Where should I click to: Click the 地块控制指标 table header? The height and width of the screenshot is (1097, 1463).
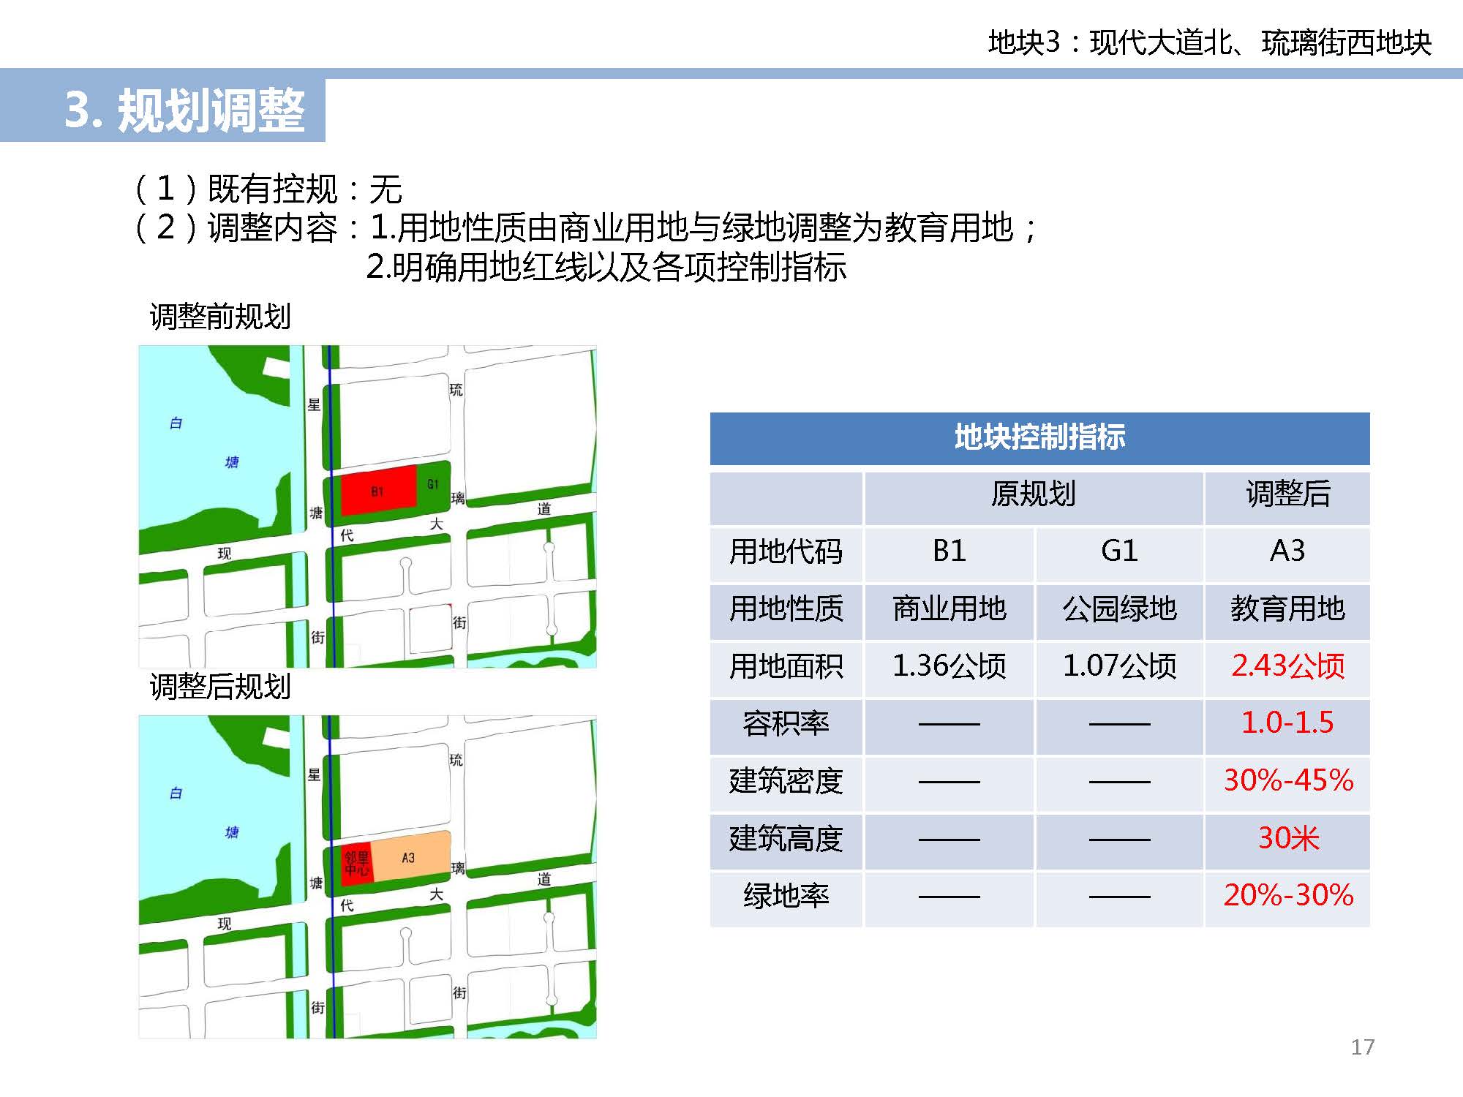(x=1039, y=438)
